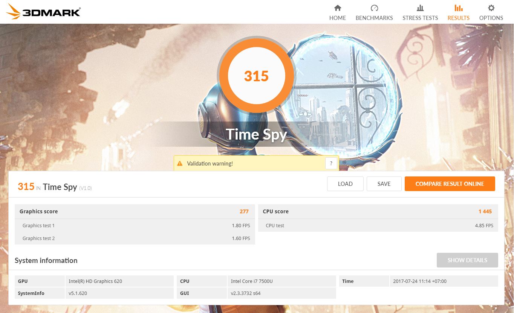
Task: Click the Intel(R) HD Graphics 620 value
Action: coord(95,281)
